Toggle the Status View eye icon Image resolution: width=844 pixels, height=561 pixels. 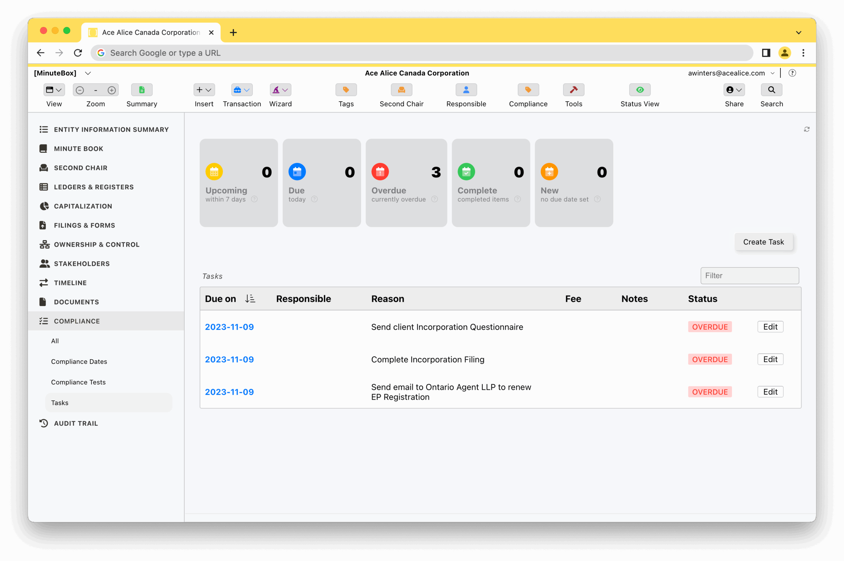640,90
